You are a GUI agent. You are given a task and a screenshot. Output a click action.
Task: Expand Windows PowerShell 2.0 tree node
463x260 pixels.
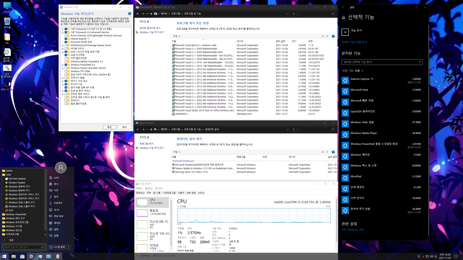click(x=63, y=65)
